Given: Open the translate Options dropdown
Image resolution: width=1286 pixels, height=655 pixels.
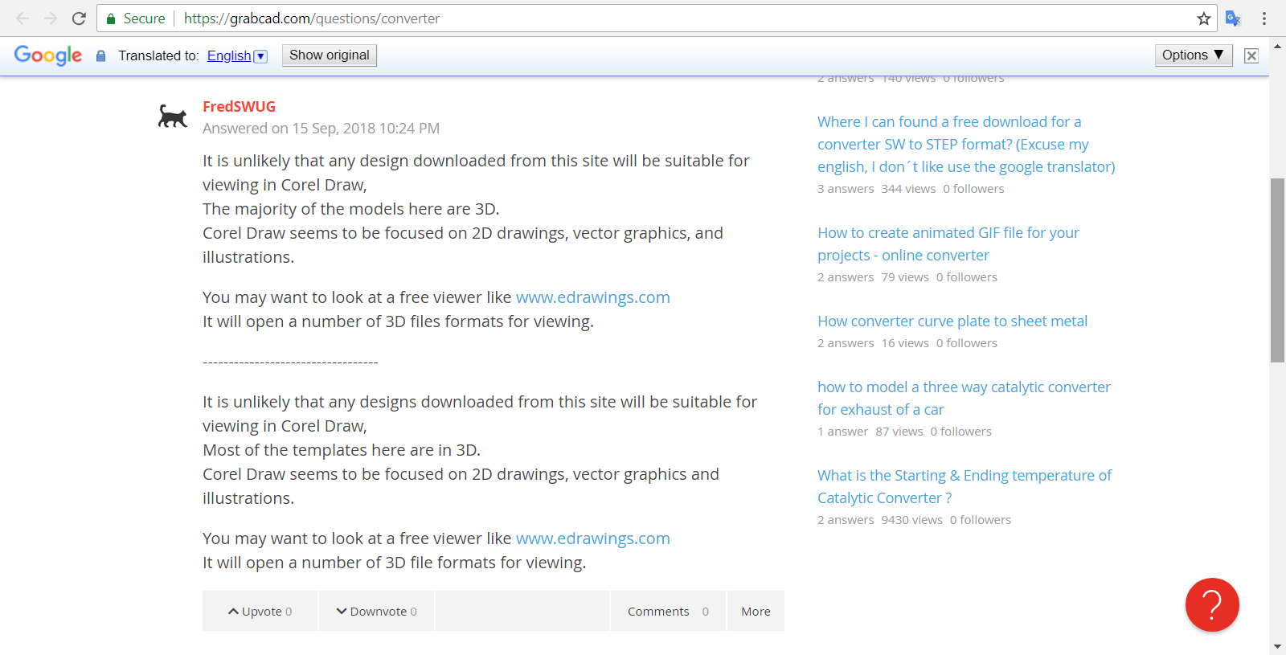Looking at the screenshot, I should (x=1193, y=55).
